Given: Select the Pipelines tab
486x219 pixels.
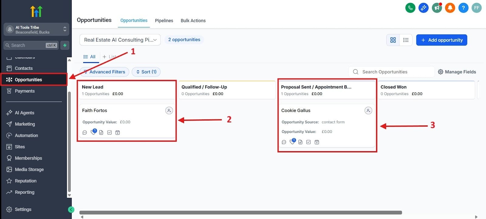Looking at the screenshot, I should pos(164,21).
